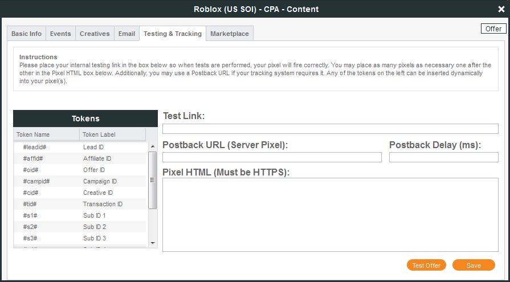Click the Offer button at top right

pyautogui.click(x=493, y=28)
